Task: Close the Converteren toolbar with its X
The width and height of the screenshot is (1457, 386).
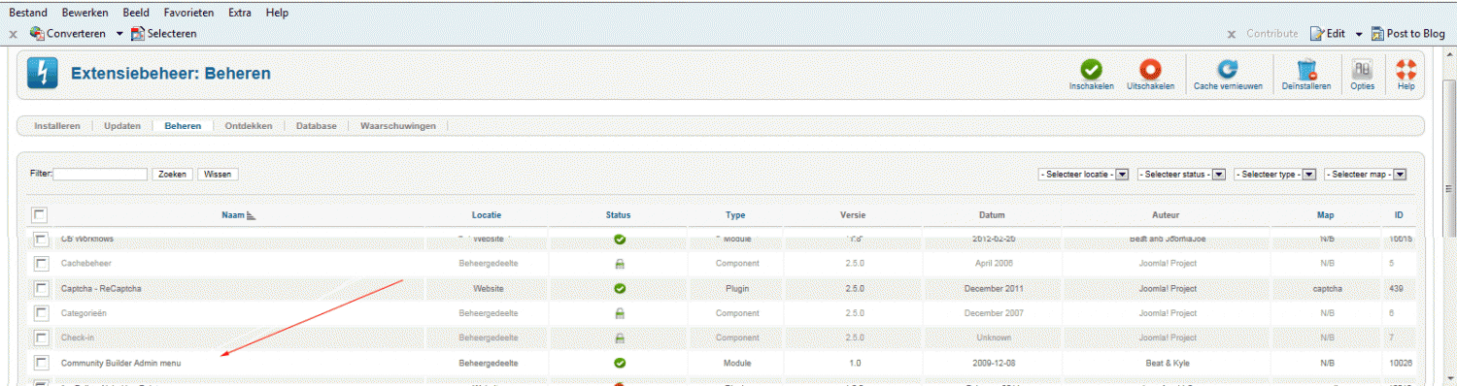Action: [x=13, y=34]
